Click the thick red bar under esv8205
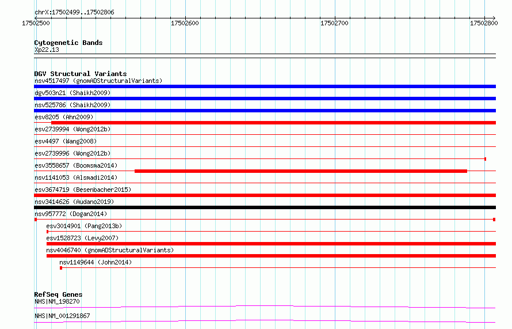The height and width of the screenshot is (329, 512). coord(274,123)
